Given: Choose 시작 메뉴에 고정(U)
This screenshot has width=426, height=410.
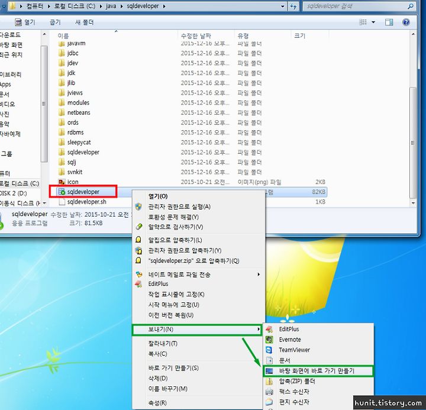Looking at the screenshot, I should point(173,305).
